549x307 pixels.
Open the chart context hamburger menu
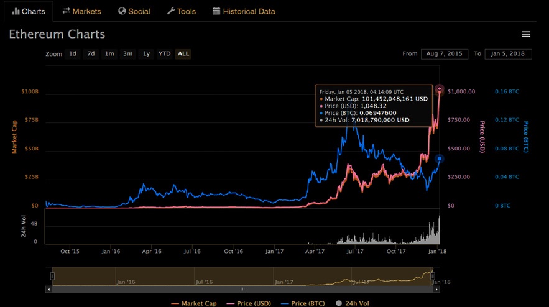(526, 34)
